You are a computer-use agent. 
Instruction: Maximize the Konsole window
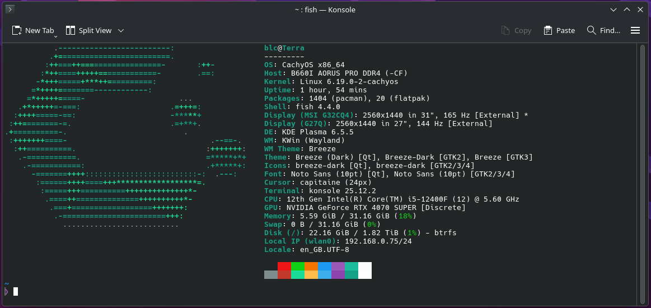(627, 9)
